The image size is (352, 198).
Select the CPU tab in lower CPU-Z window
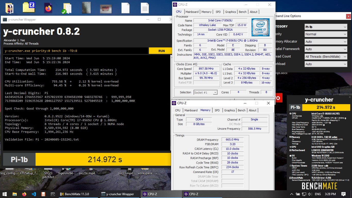tap(178, 110)
